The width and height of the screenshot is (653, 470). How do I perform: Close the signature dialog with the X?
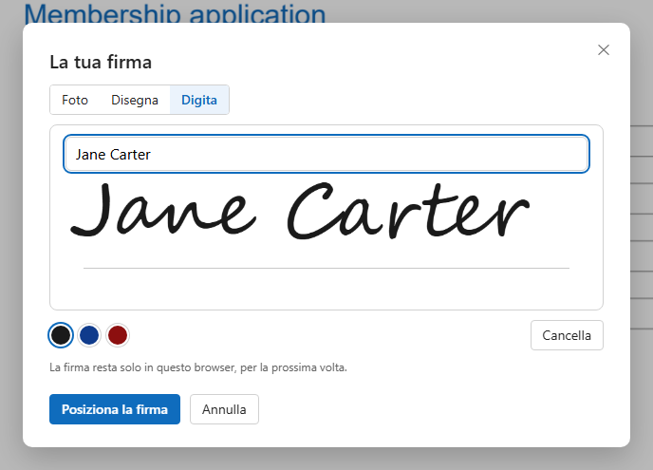point(604,50)
